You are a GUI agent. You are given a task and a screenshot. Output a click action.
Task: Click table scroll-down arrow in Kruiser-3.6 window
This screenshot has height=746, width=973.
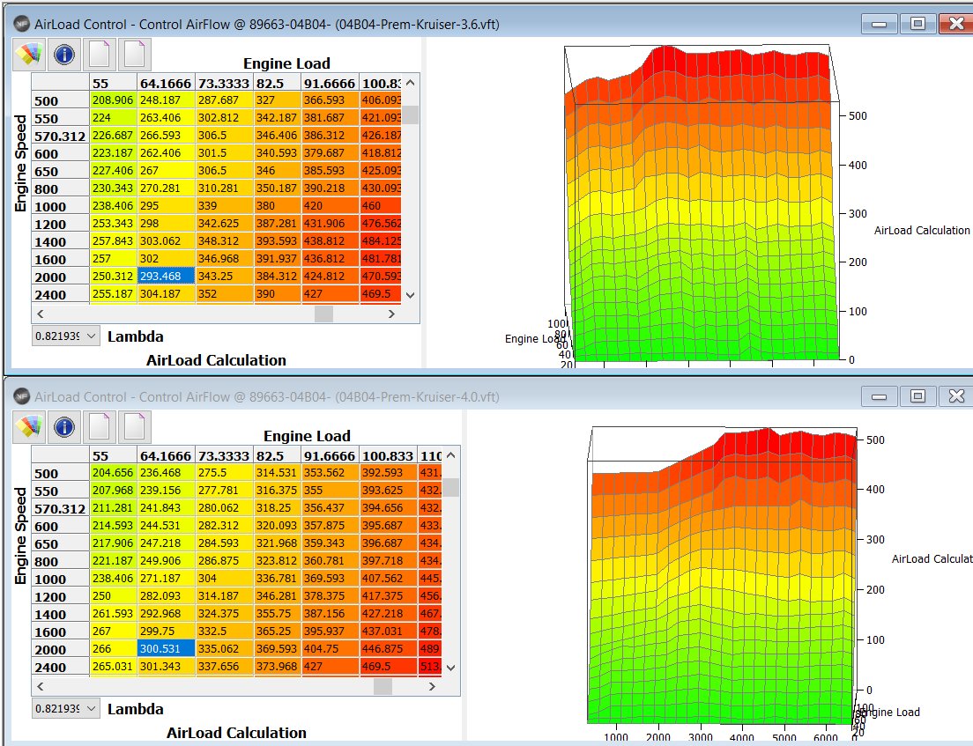410,295
